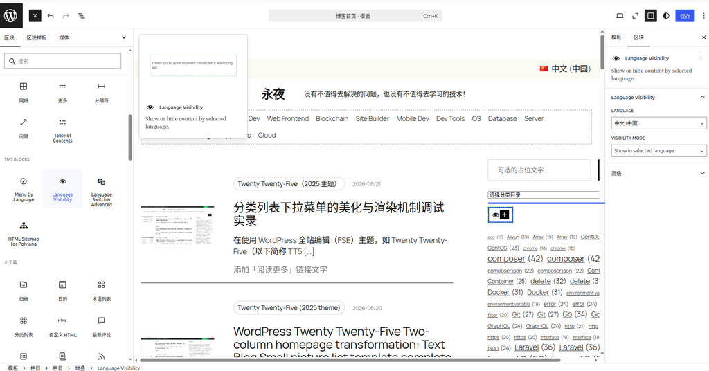Open the document overview list view

pyautogui.click(x=82, y=16)
